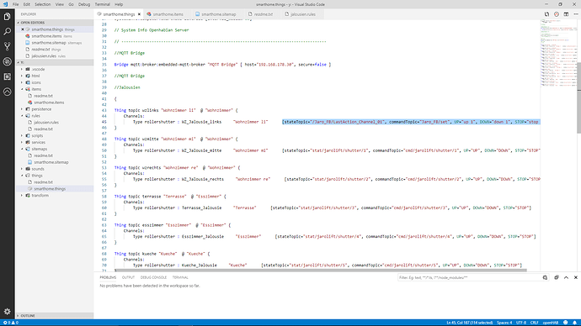Image resolution: width=581 pixels, height=326 pixels.
Task: Click the open changes icon in editor toolbar
Action: (547, 14)
